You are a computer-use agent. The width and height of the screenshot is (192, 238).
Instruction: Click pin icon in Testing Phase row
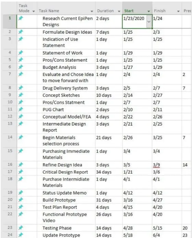click(21, 228)
